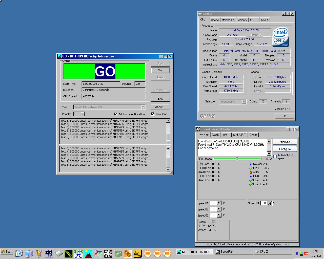The width and height of the screenshot is (324, 259).
Task: Open the green expansion card icon
Action: [x=118, y=253]
